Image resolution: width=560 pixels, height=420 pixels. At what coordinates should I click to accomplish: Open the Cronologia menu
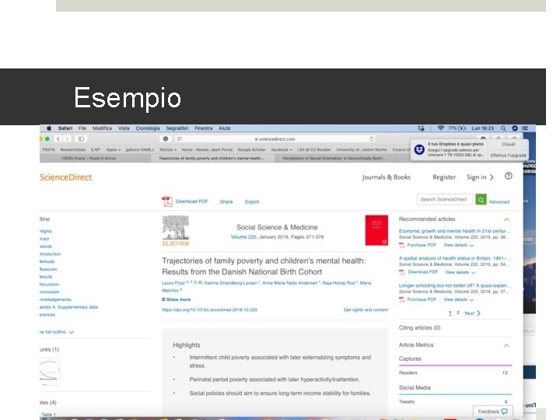pyautogui.click(x=148, y=128)
